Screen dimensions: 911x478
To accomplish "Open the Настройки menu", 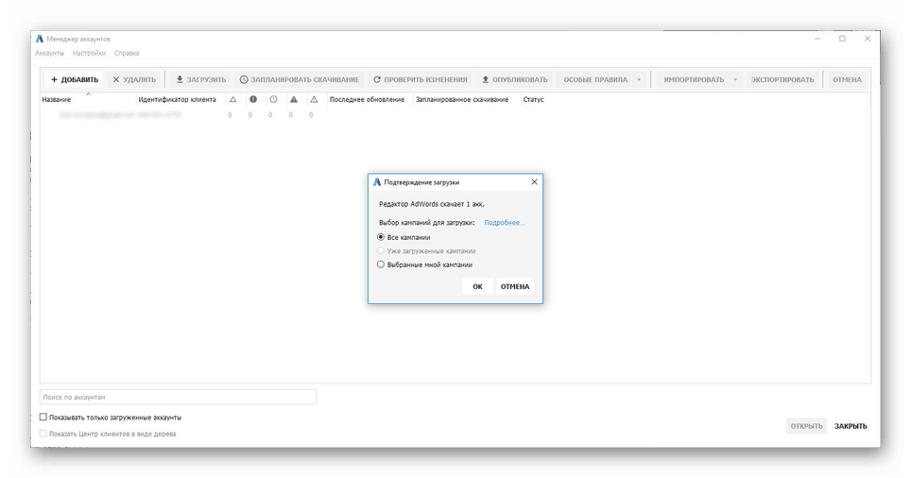I will [x=89, y=53].
